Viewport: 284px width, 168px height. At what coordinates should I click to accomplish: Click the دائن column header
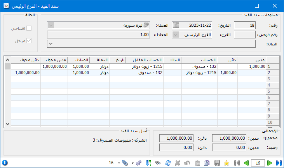[227, 60]
